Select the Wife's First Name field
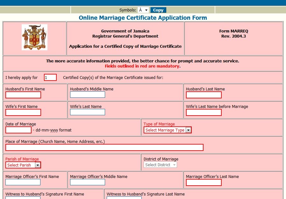286x199 pixels. tap(23, 112)
